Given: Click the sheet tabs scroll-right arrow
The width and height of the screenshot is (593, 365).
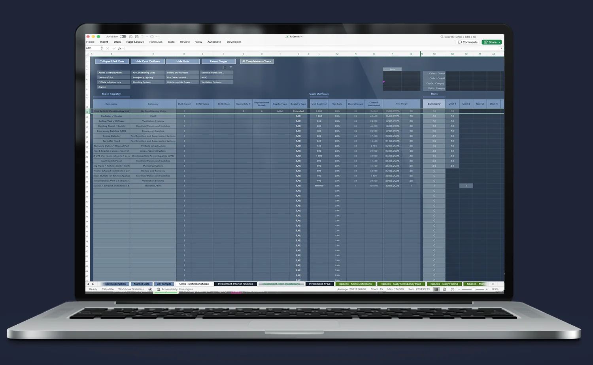Looking at the screenshot, I should click(x=93, y=284).
